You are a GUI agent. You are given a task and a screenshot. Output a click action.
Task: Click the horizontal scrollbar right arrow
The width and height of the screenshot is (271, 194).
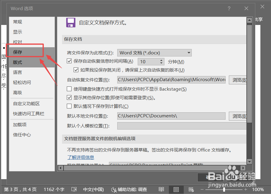[243, 168]
